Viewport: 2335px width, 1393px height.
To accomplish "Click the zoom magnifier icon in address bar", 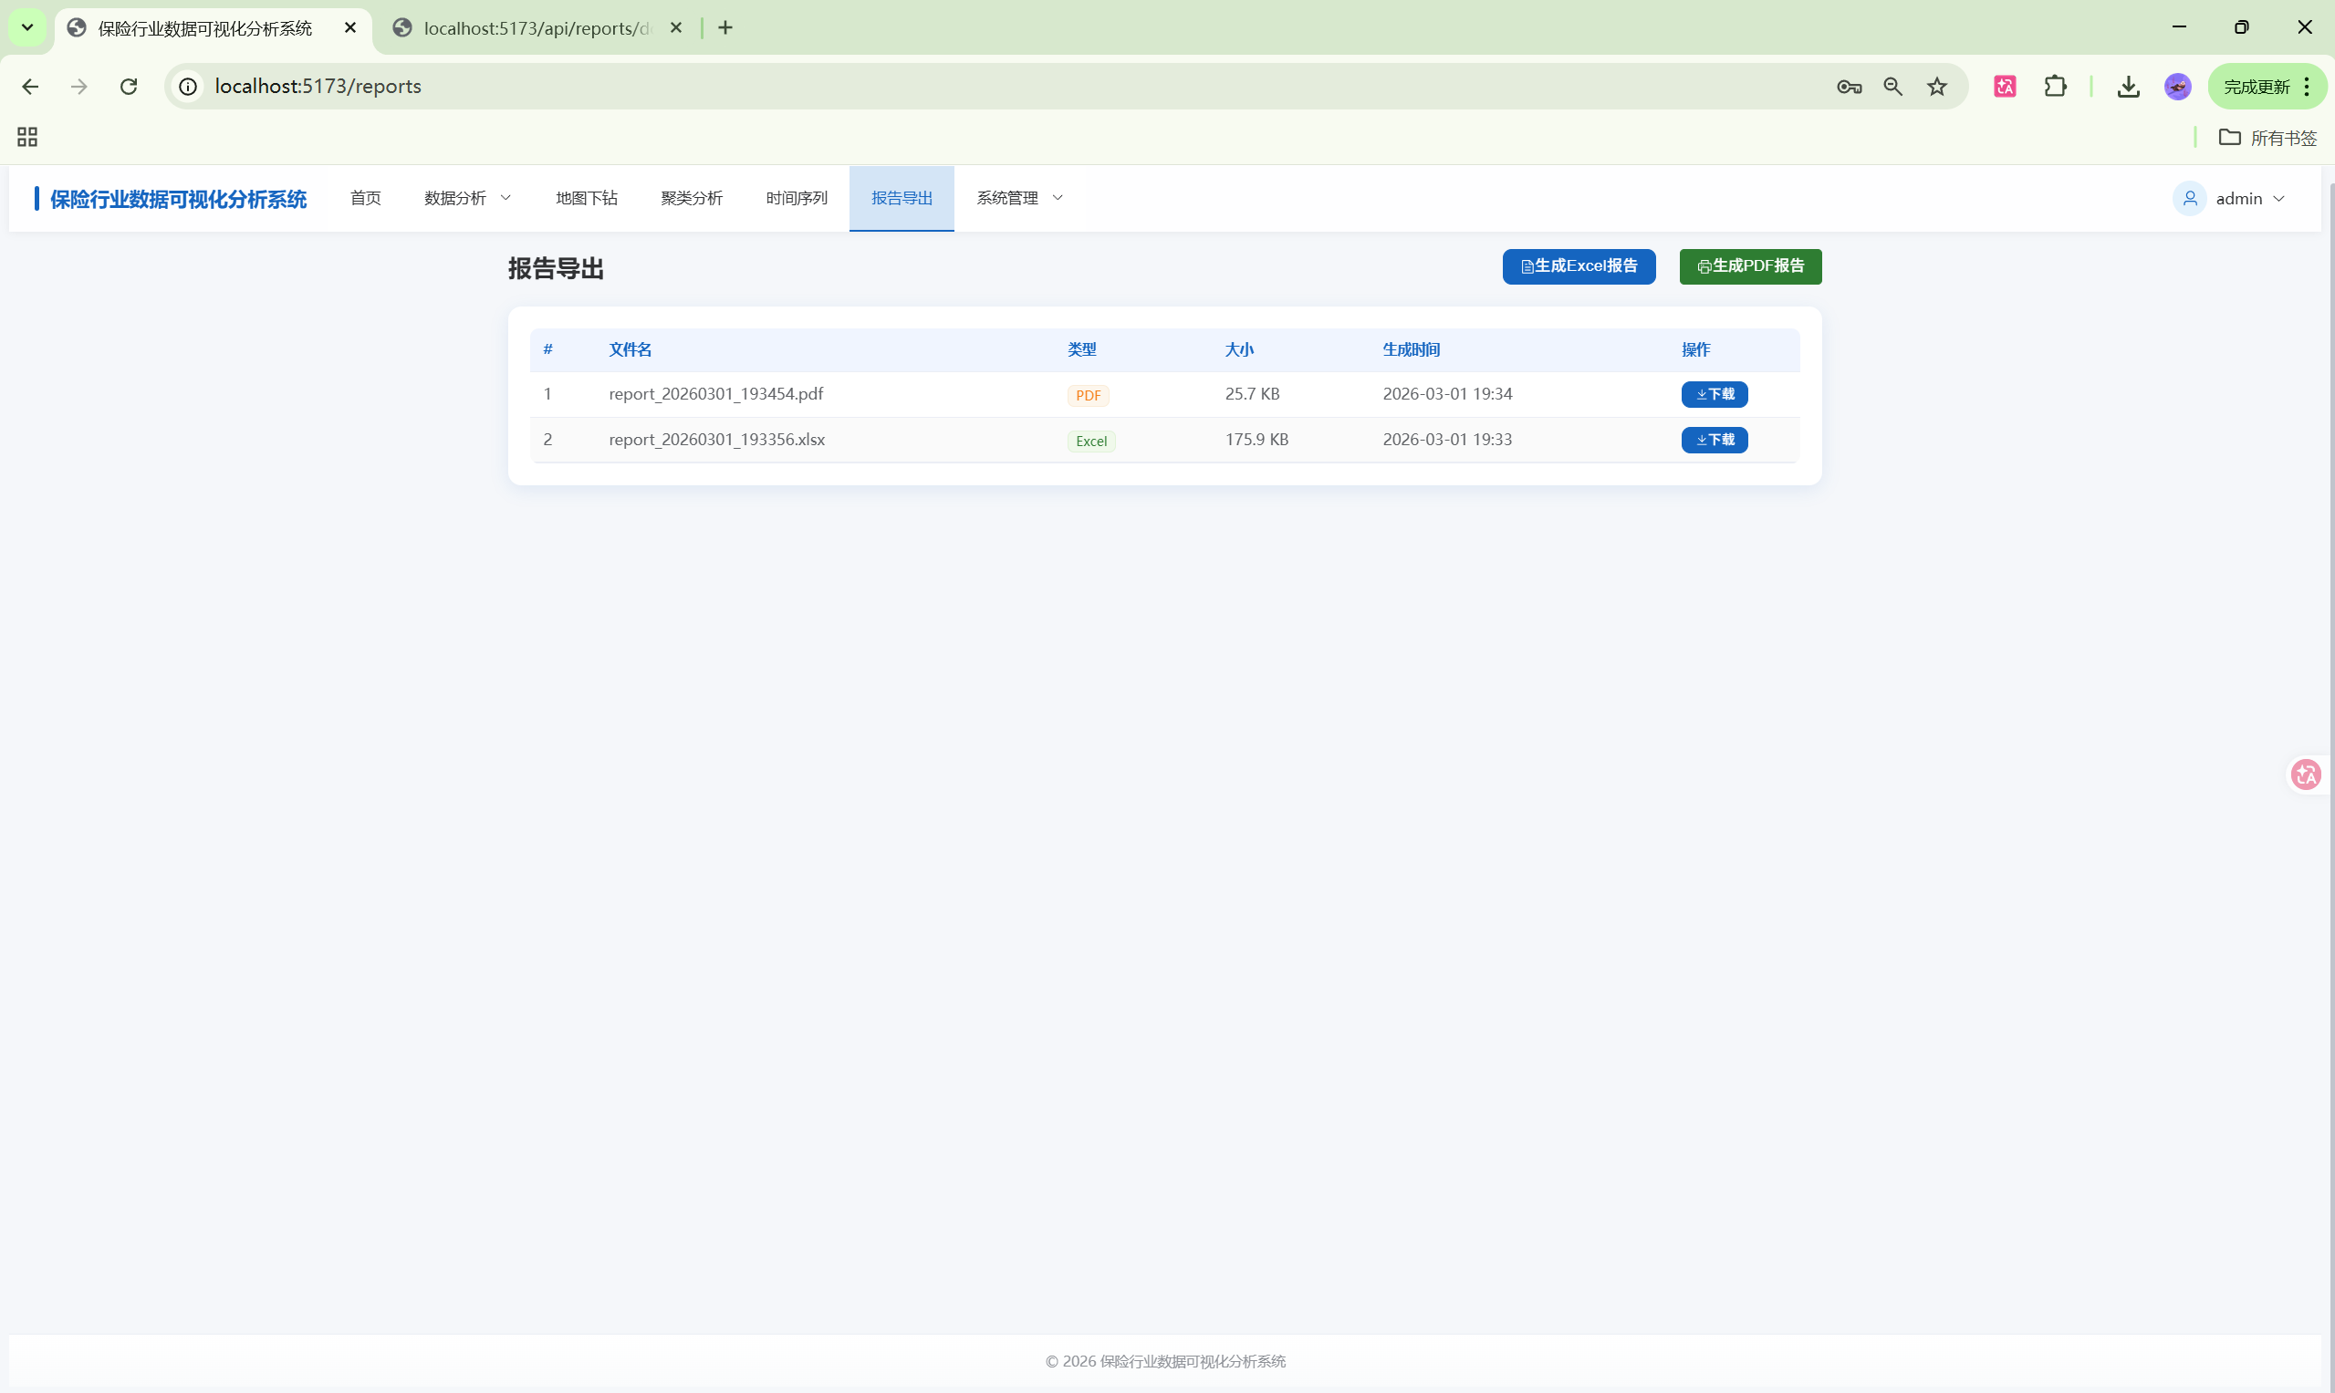I will tap(1892, 87).
